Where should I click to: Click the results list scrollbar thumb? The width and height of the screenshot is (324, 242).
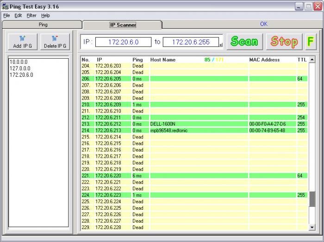coord(312,199)
